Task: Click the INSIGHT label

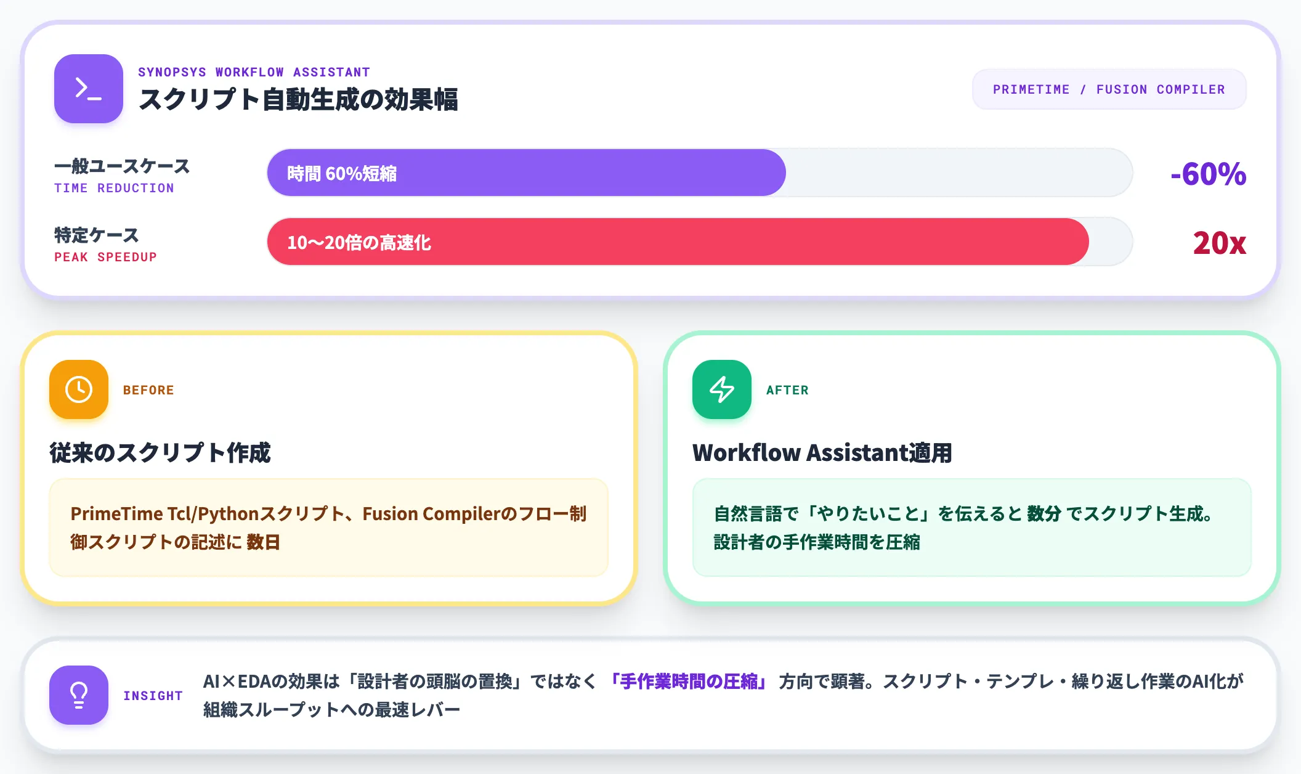Action: pos(153,696)
